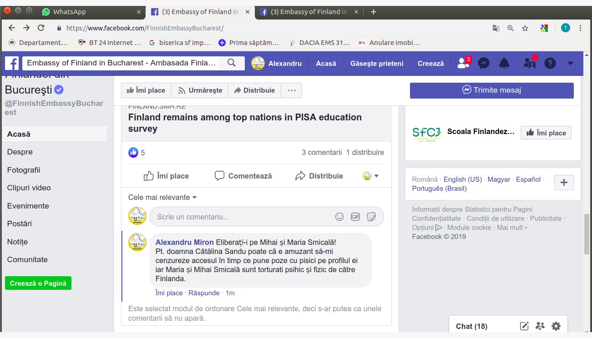
Task: Share the page with top Distribuie button
Action: 254,90
